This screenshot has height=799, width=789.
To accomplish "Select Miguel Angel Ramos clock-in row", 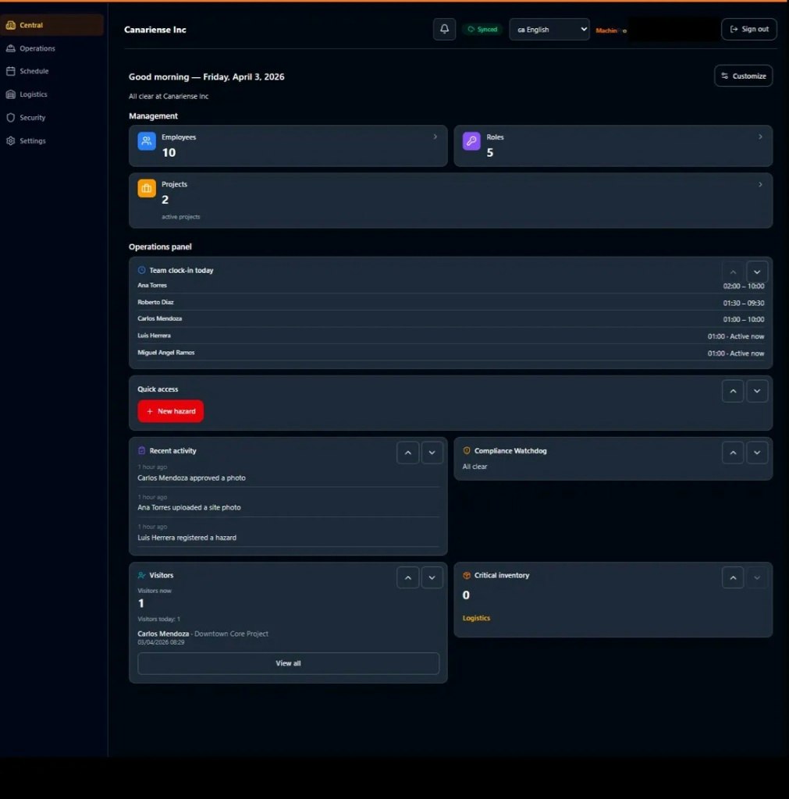I will (x=450, y=353).
